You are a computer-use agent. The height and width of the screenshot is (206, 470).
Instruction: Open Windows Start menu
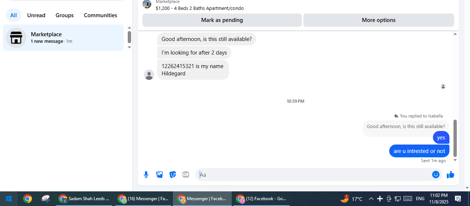pos(9,199)
